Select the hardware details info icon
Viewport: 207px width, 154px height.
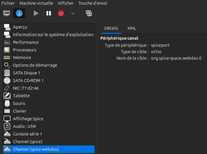(19, 13)
